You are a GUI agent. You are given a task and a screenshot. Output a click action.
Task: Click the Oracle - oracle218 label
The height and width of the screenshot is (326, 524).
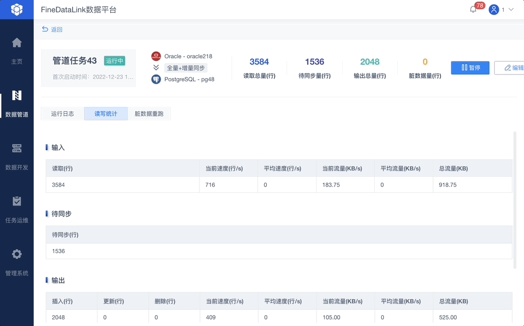coord(188,56)
